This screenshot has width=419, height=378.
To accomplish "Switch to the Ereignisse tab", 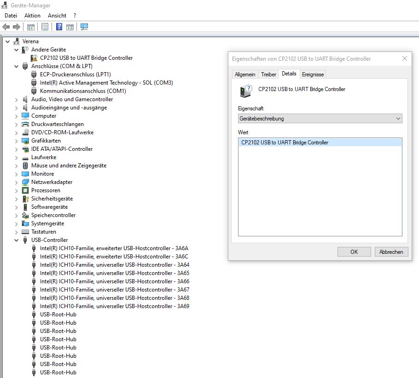I will (x=313, y=74).
